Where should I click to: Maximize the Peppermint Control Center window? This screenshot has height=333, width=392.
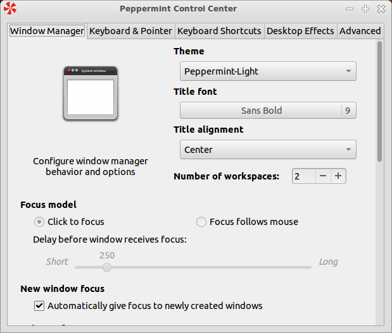365,9
